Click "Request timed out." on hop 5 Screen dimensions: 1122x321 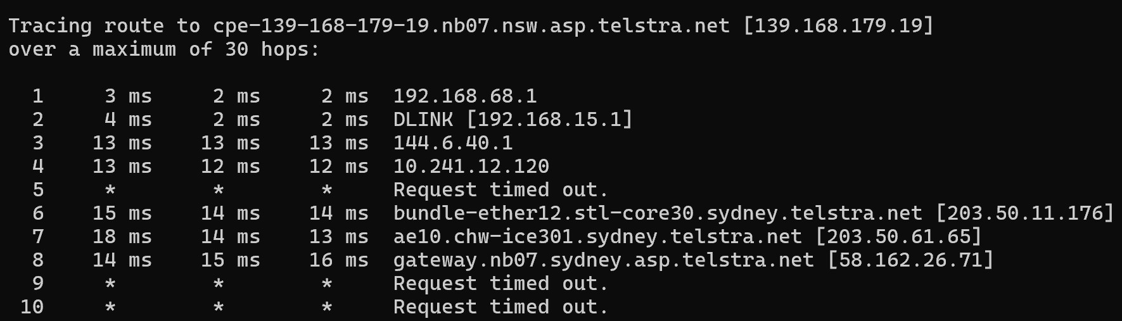pos(500,190)
